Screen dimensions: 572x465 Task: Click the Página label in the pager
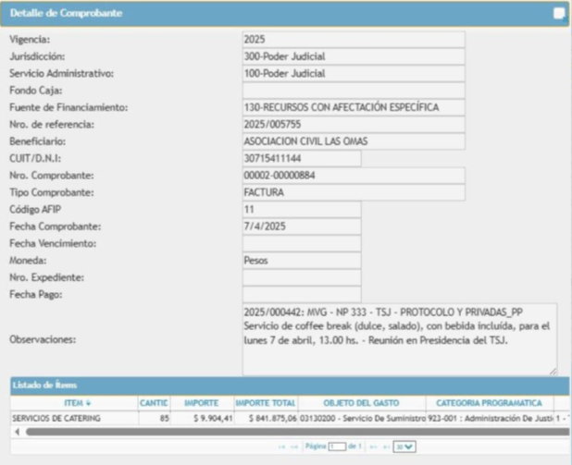tap(316, 447)
